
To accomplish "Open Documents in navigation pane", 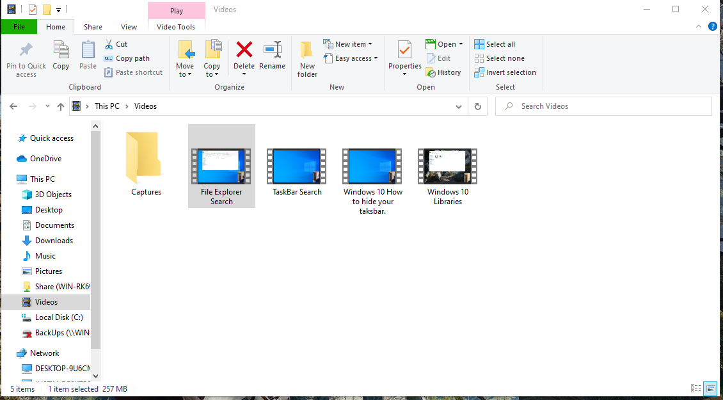I will [x=49, y=225].
